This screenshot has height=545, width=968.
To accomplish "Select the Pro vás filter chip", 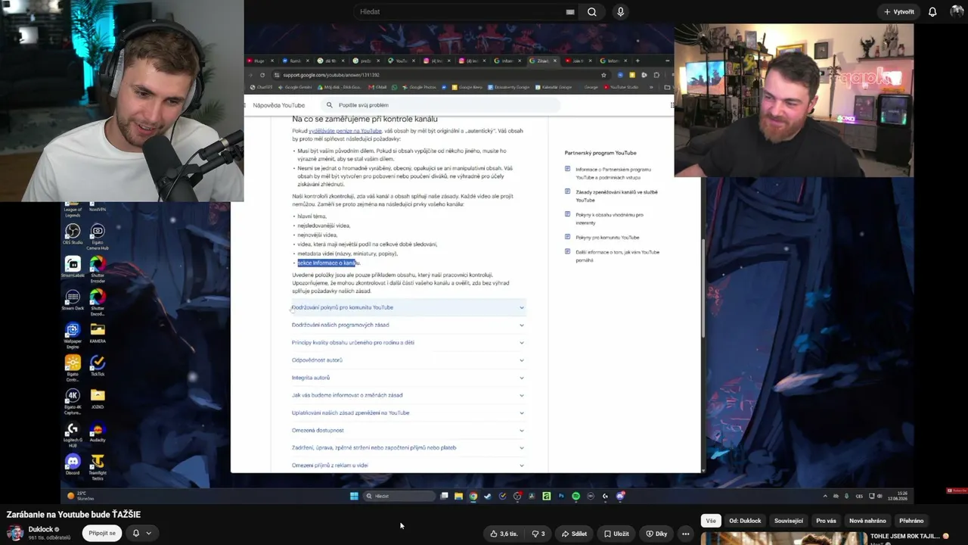I will [826, 521].
